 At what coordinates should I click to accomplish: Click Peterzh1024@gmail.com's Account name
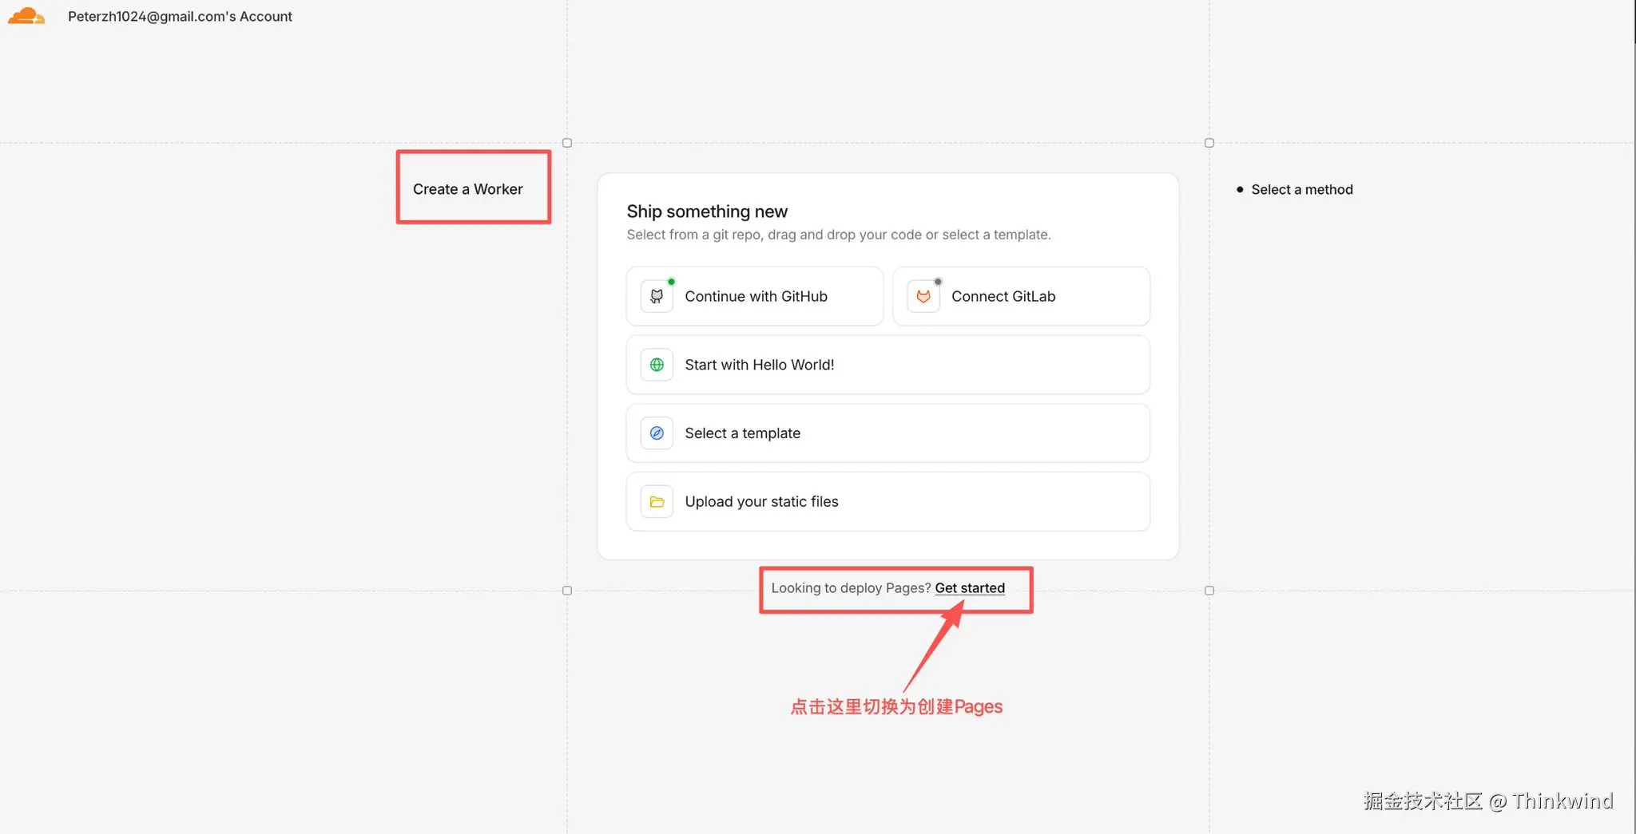180,16
